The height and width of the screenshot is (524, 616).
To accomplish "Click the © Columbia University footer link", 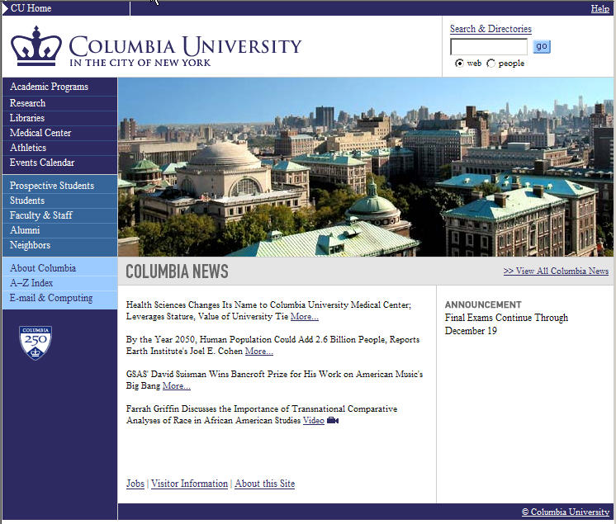I will 566,512.
